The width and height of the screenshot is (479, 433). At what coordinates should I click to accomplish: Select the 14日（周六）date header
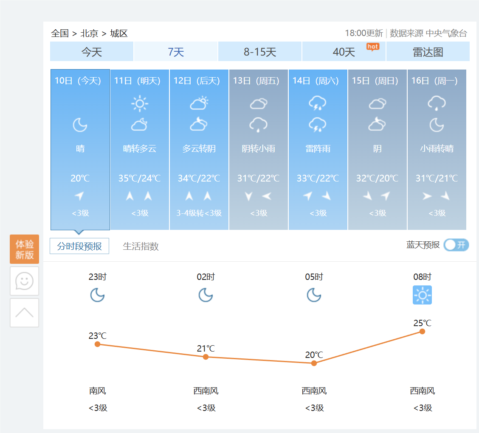coord(316,81)
